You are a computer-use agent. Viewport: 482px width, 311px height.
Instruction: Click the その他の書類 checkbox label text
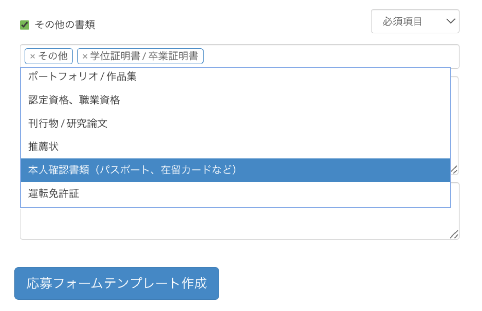65,25
